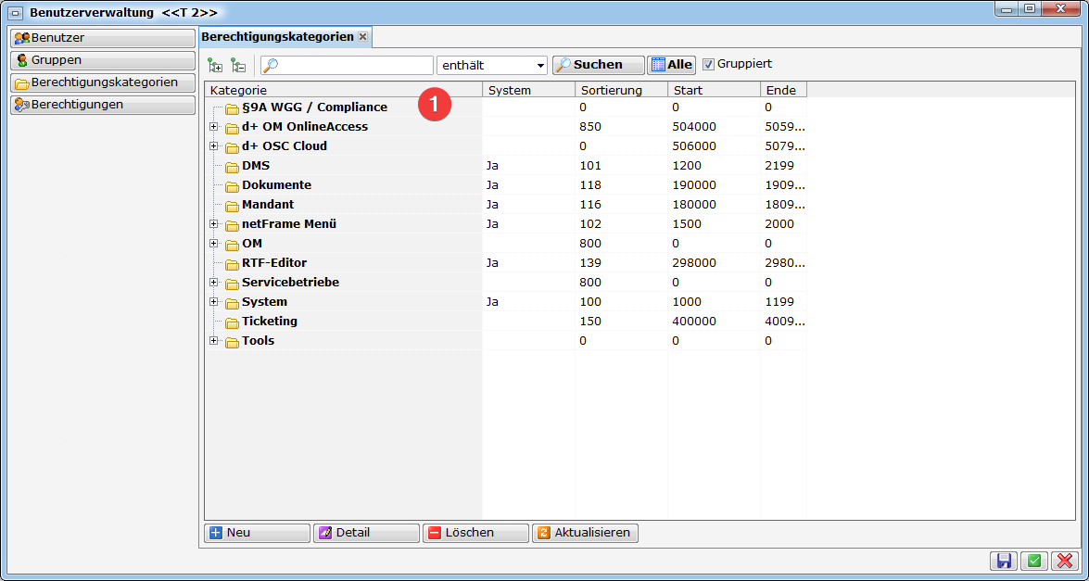The image size is (1089, 581).
Task: Close the Berechtigungskategorien tab with its x
Action: click(363, 37)
